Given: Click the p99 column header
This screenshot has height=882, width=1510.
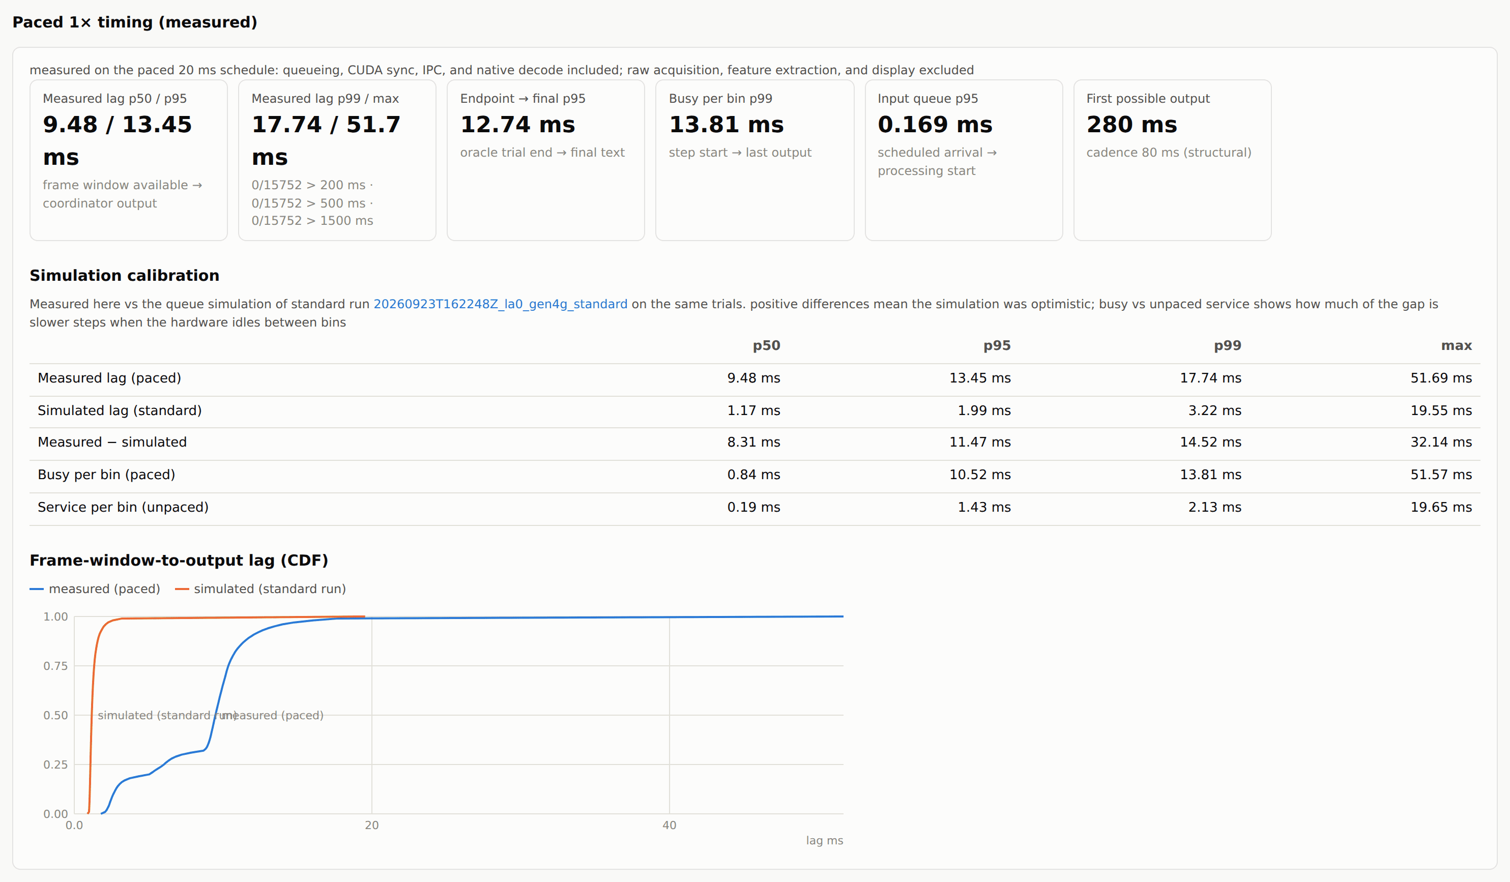Looking at the screenshot, I should [1228, 346].
